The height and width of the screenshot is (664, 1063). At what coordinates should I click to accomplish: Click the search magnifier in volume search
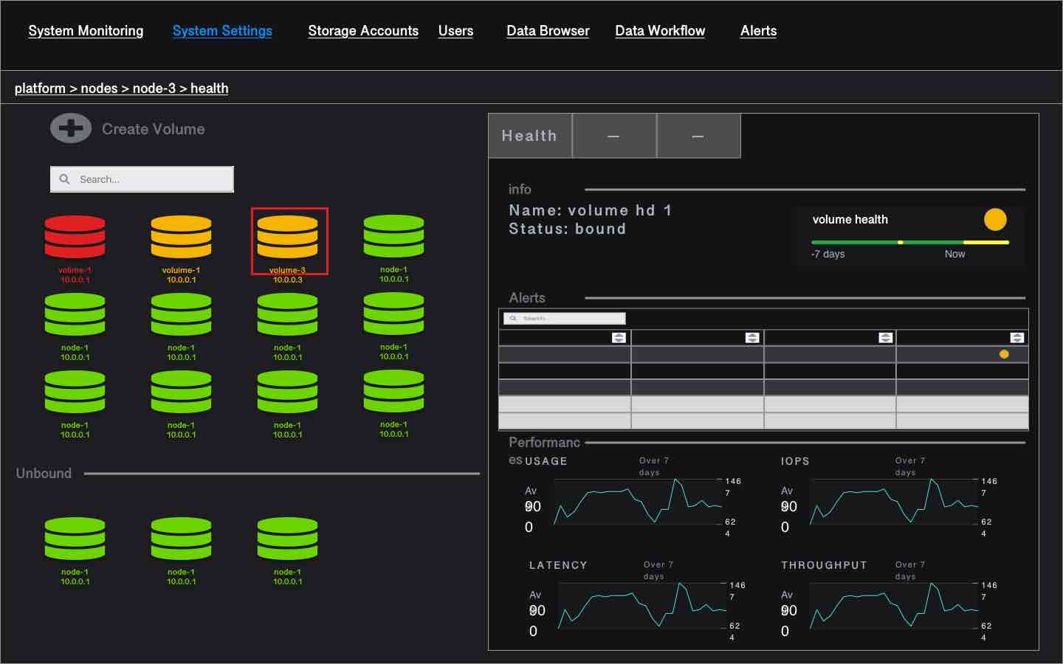[x=65, y=179]
